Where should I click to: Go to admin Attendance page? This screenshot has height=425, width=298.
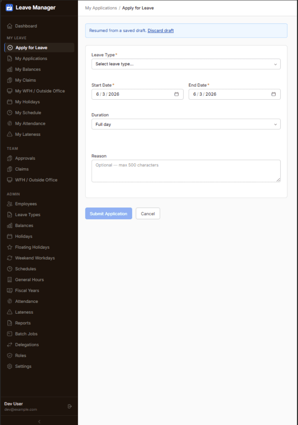tap(39, 301)
